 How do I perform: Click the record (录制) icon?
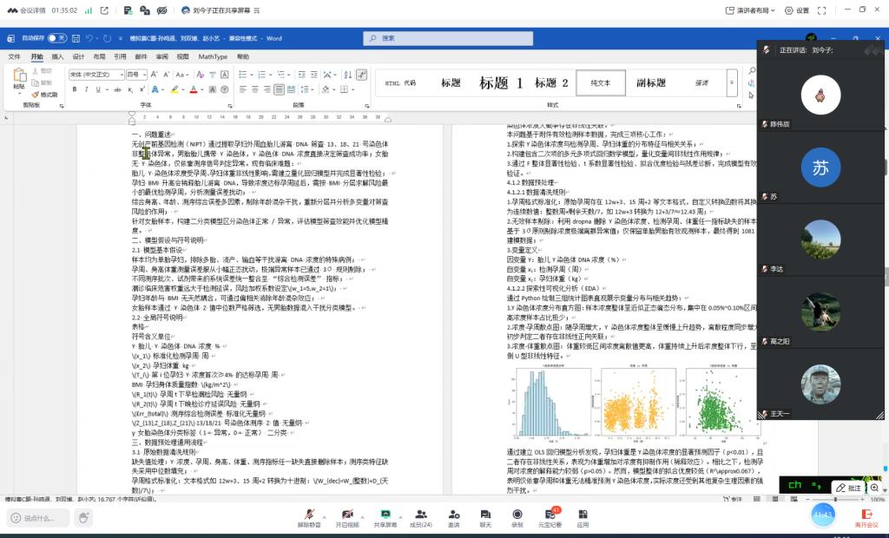(x=517, y=518)
